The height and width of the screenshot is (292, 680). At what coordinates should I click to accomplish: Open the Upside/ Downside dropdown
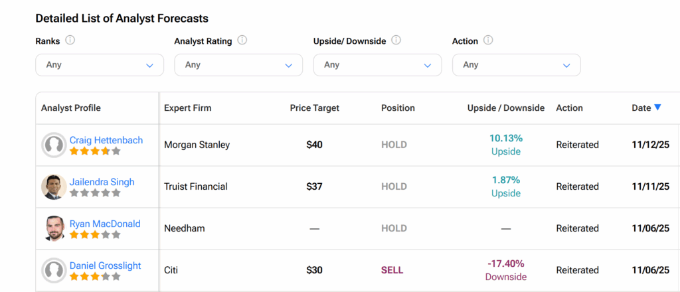click(x=377, y=65)
